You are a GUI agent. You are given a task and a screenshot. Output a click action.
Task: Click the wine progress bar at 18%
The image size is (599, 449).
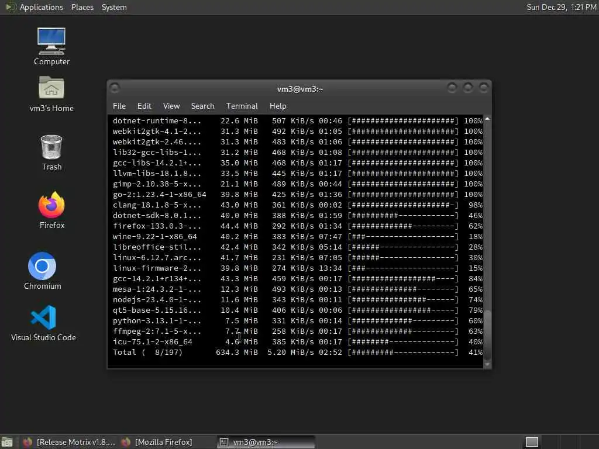point(402,237)
